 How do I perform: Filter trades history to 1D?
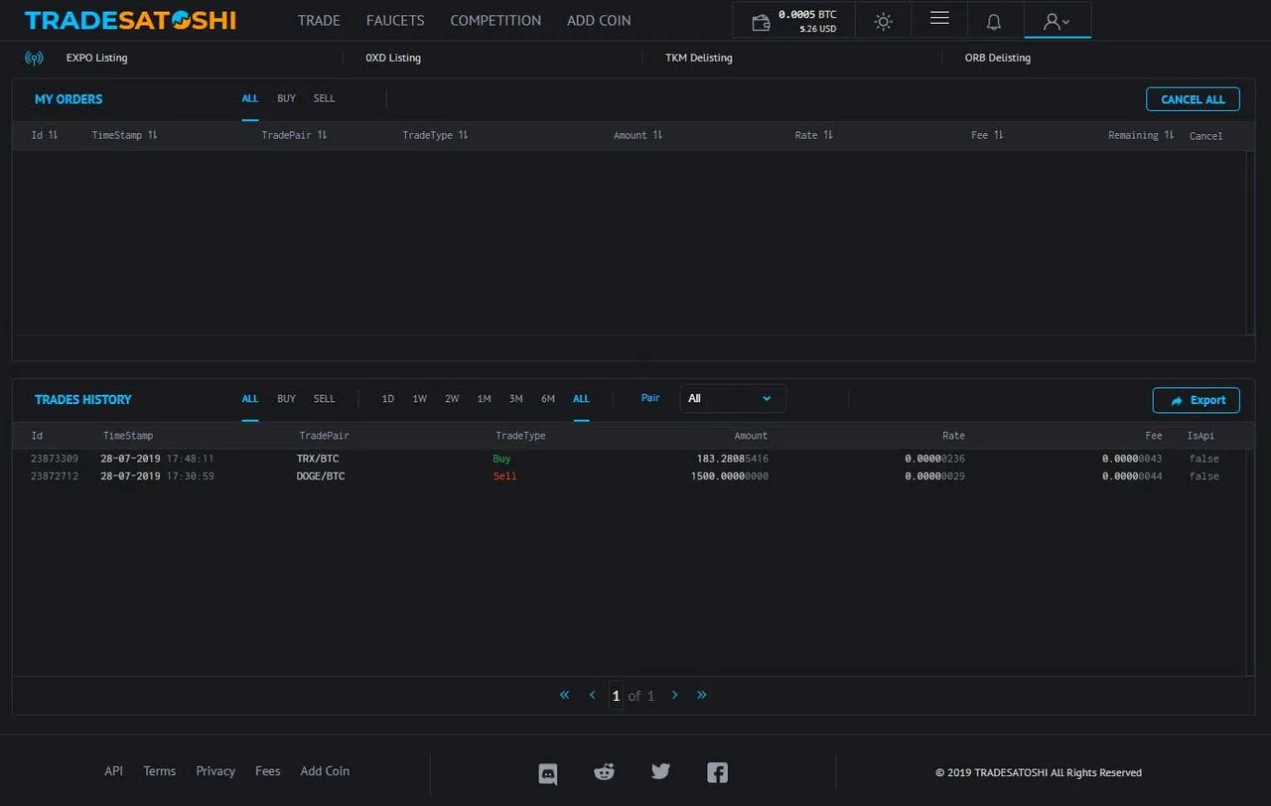click(x=388, y=399)
